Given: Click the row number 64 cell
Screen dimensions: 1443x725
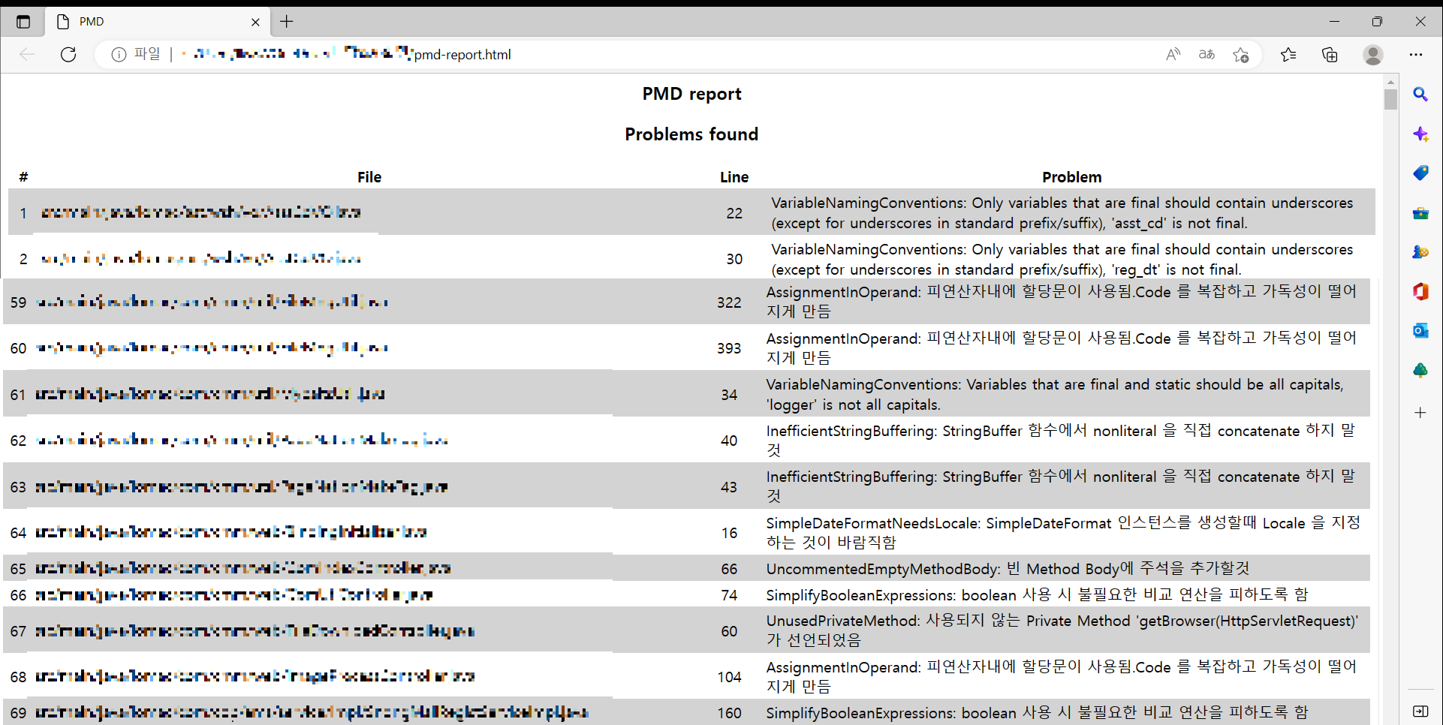Looking at the screenshot, I should coord(18,533).
